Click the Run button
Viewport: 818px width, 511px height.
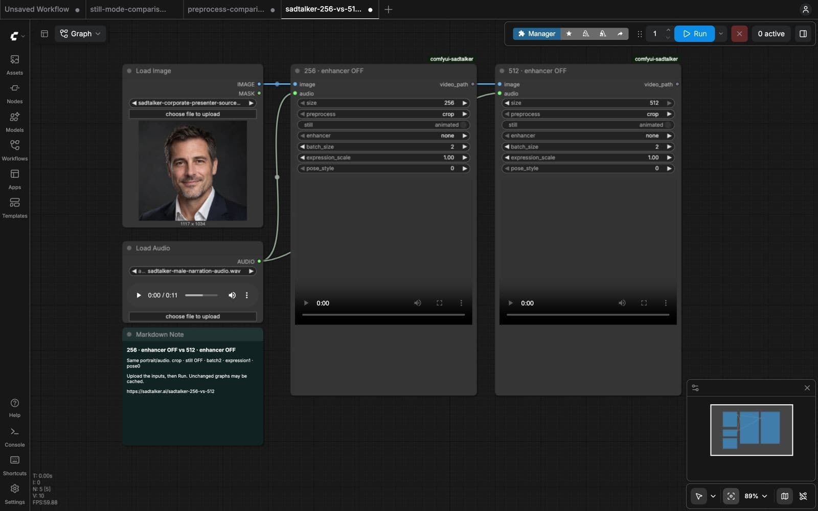695,34
